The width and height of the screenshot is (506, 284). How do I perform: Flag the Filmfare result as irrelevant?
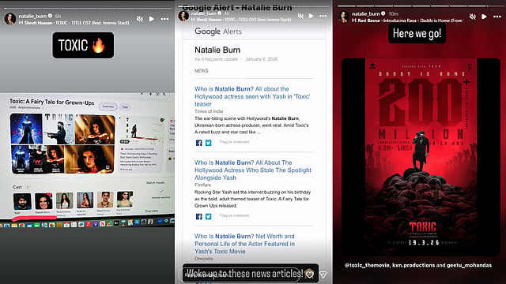234,215
